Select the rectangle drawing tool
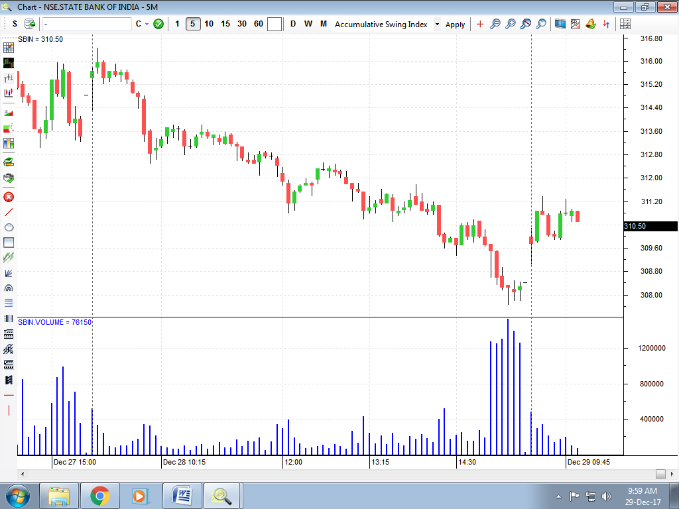Image resolution: width=679 pixels, height=509 pixels. click(9, 243)
